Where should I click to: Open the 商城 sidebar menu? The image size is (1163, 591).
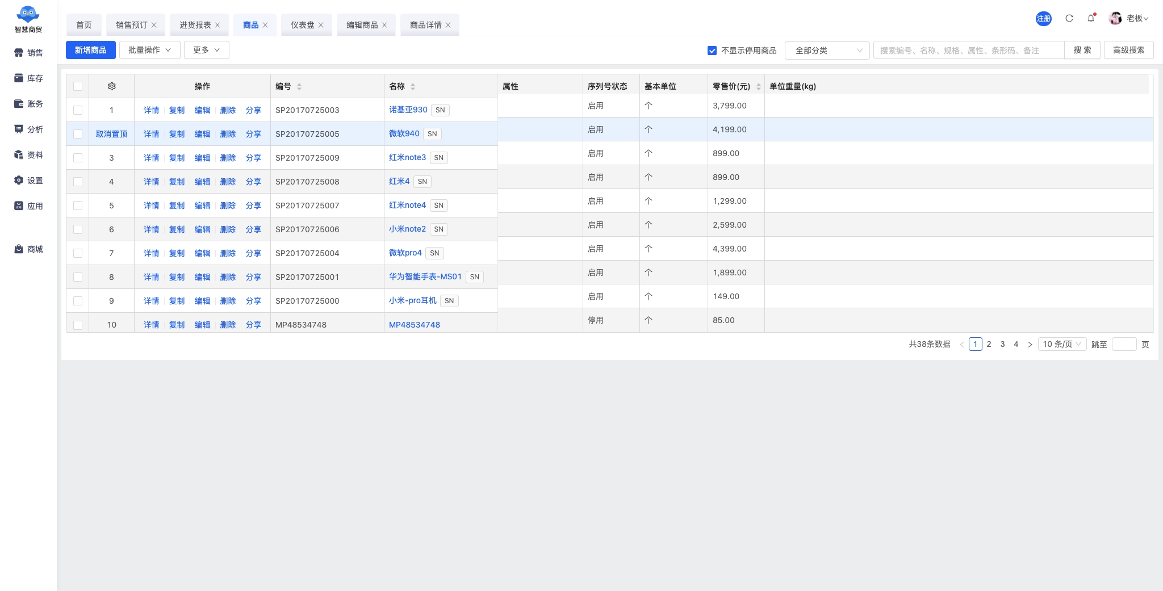click(x=28, y=249)
